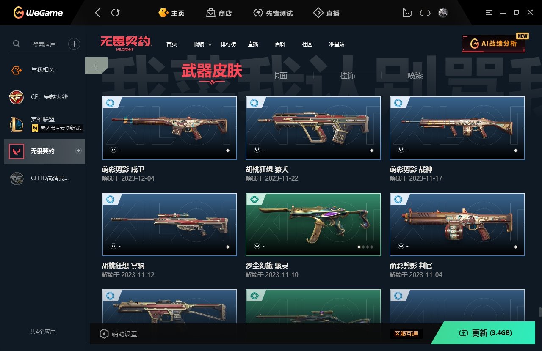
Task: Select 英雄联盟 in the sidebar
Action: click(44, 124)
